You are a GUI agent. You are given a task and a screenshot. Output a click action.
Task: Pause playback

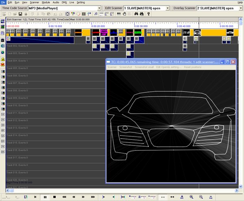[45, 197]
